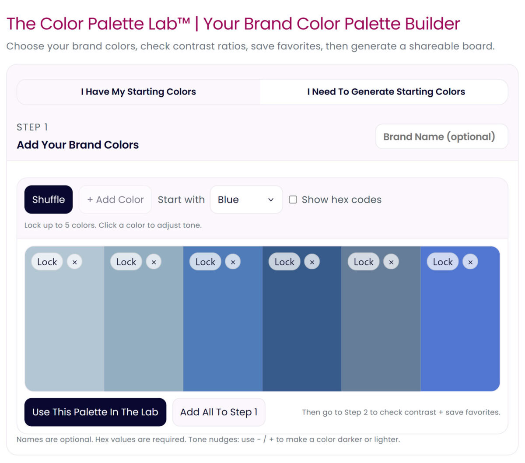Delete the second grayish-blue color with its ×
This screenshot has width=525, height=463.
click(154, 262)
